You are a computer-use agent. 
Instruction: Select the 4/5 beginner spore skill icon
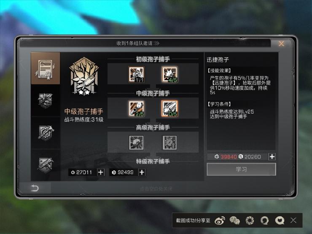point(169,75)
